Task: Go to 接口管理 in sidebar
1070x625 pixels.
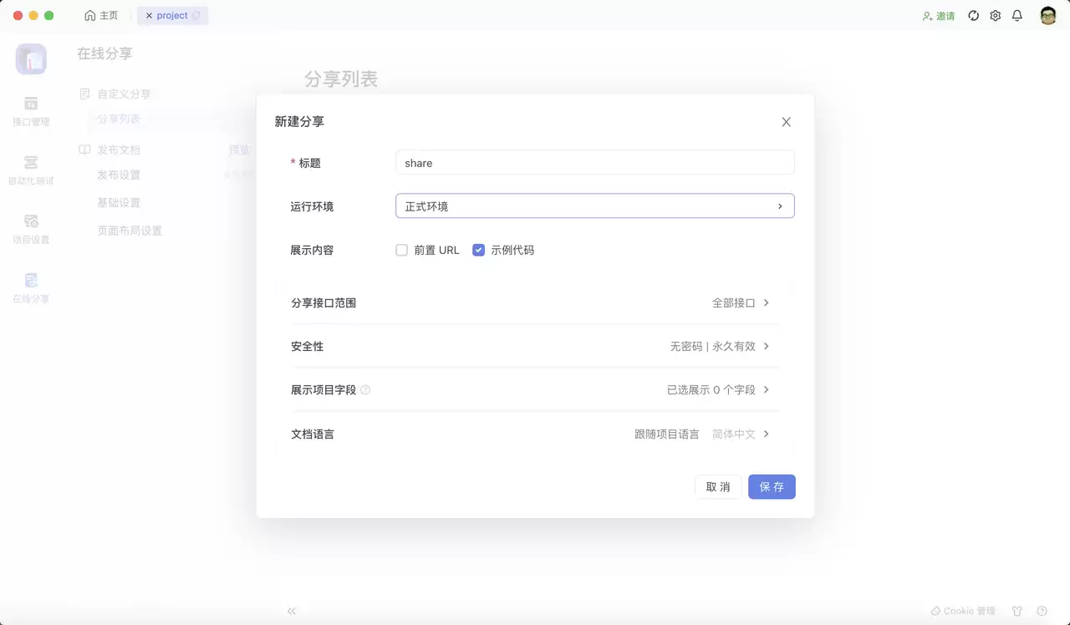Action: [x=31, y=111]
